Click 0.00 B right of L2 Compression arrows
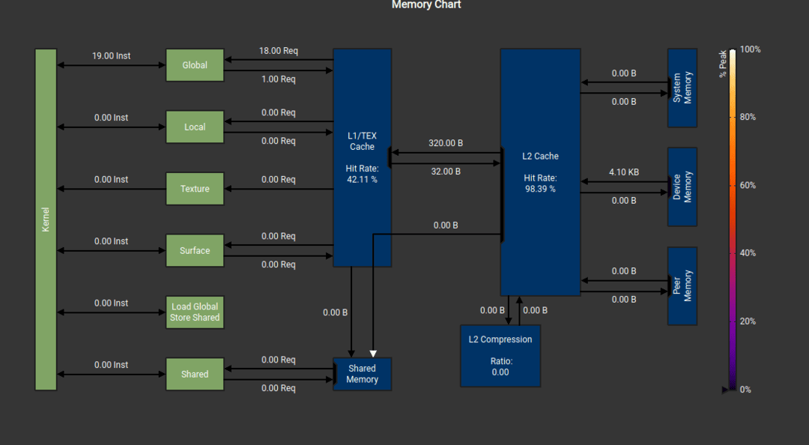This screenshot has width=809, height=445. (x=535, y=310)
